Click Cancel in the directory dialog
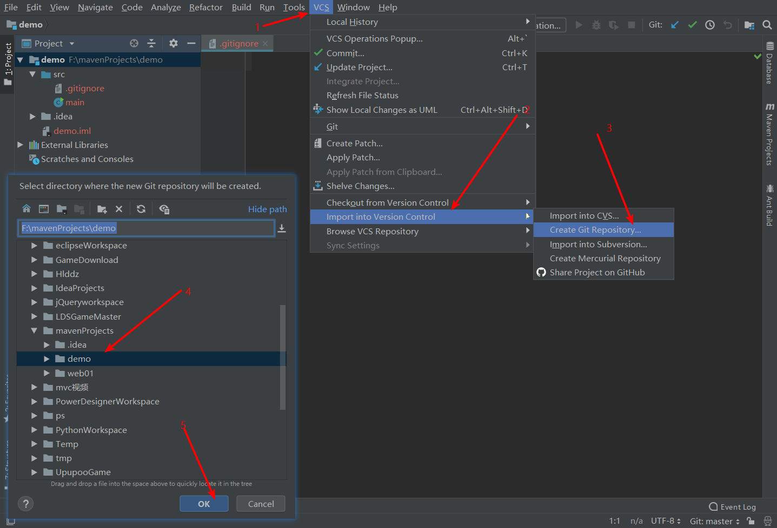777x528 pixels. [x=261, y=504]
